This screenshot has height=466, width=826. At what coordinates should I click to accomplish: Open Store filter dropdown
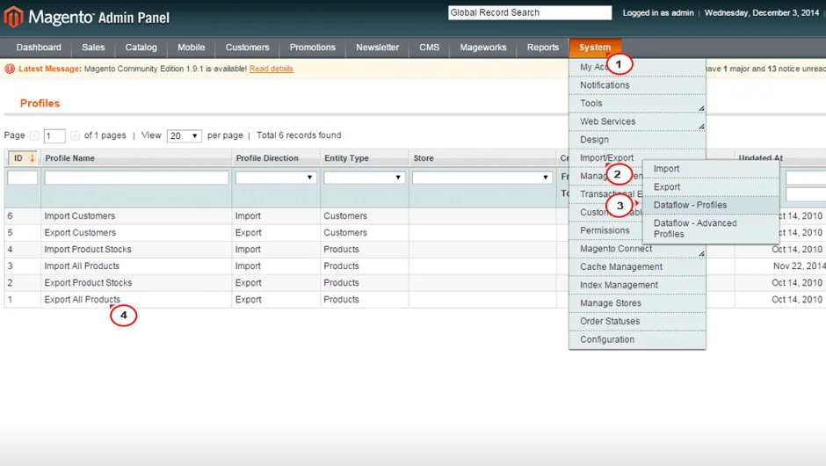[482, 178]
